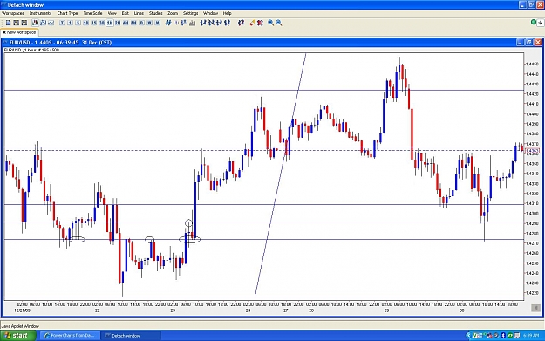Screen dimensions: 545x341
Task: Open the Help menu
Action: (227, 13)
